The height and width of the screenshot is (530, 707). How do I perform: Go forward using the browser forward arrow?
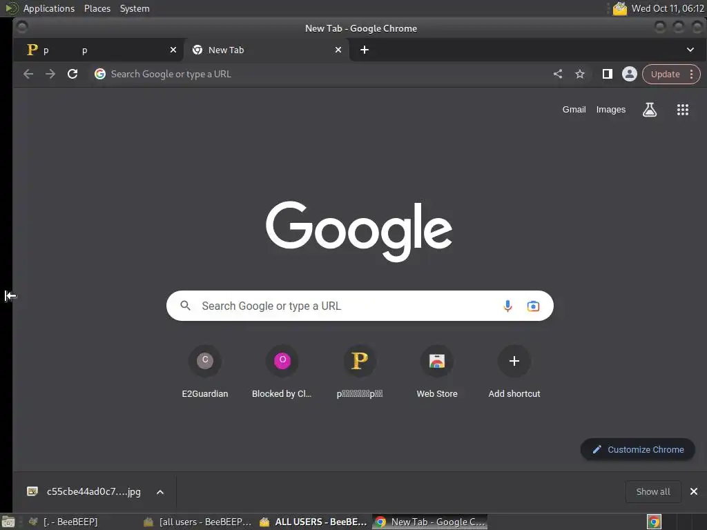[50, 74]
